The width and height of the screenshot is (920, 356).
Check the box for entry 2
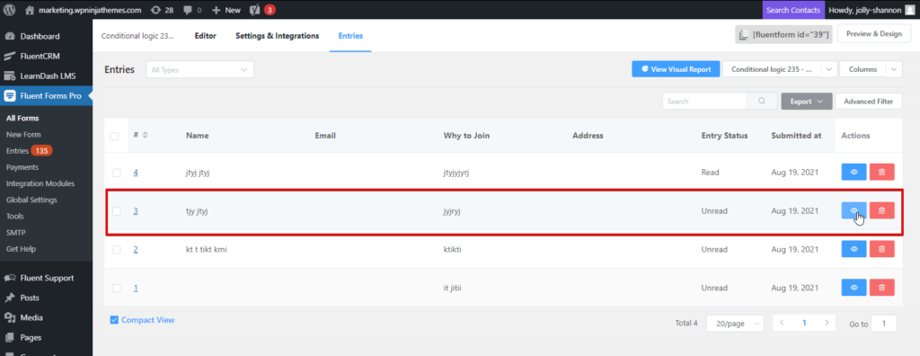click(x=116, y=250)
